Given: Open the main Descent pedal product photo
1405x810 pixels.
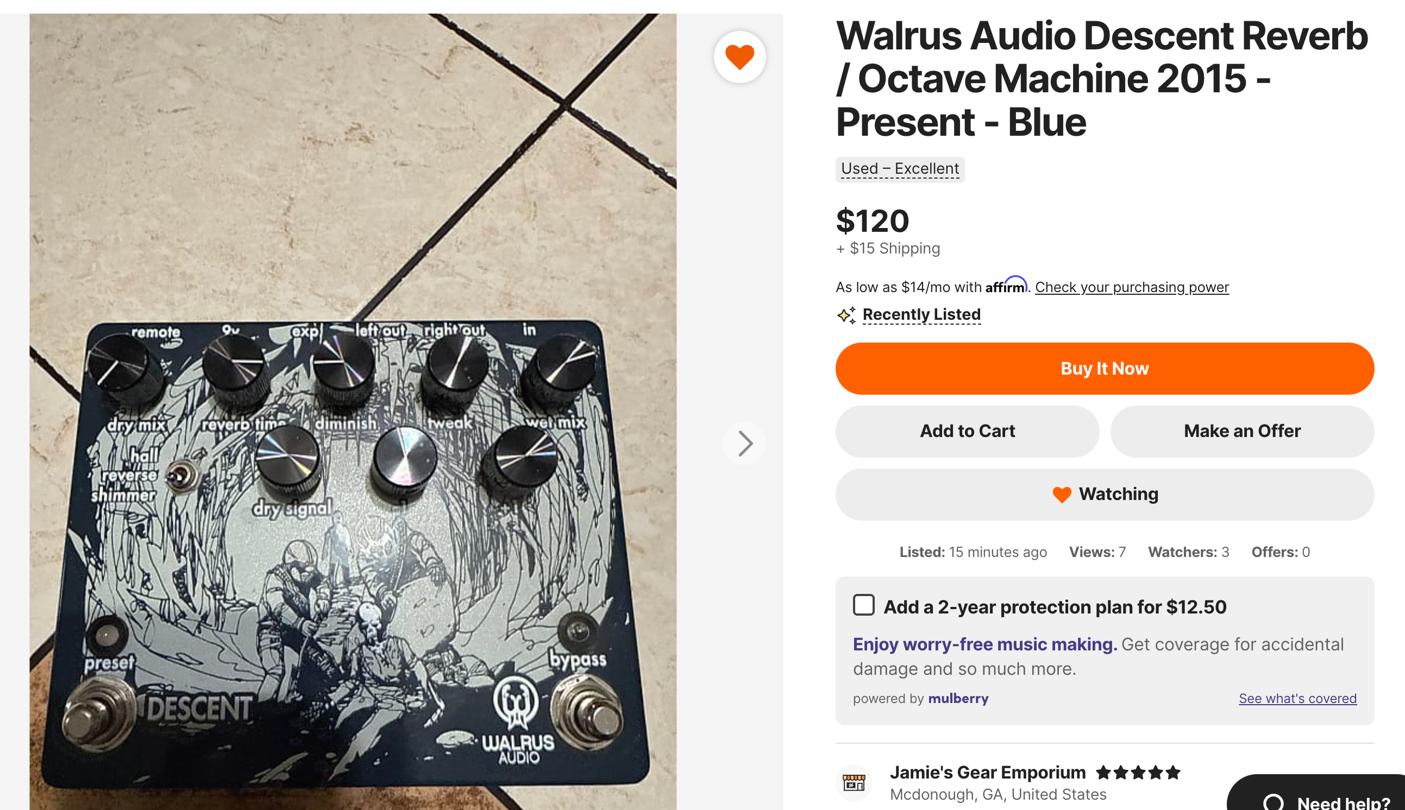Looking at the screenshot, I should click(353, 412).
